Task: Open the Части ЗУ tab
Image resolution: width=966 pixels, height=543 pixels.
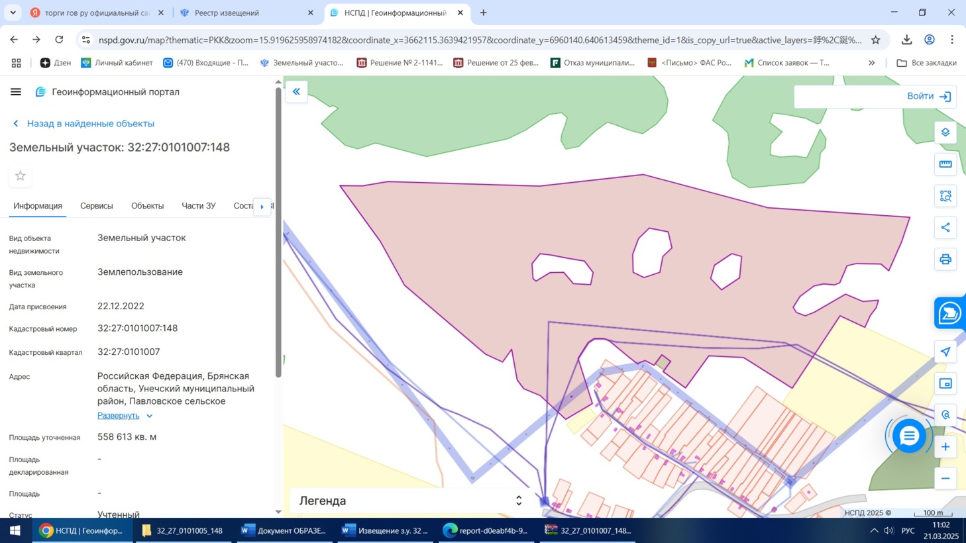Action: (198, 206)
